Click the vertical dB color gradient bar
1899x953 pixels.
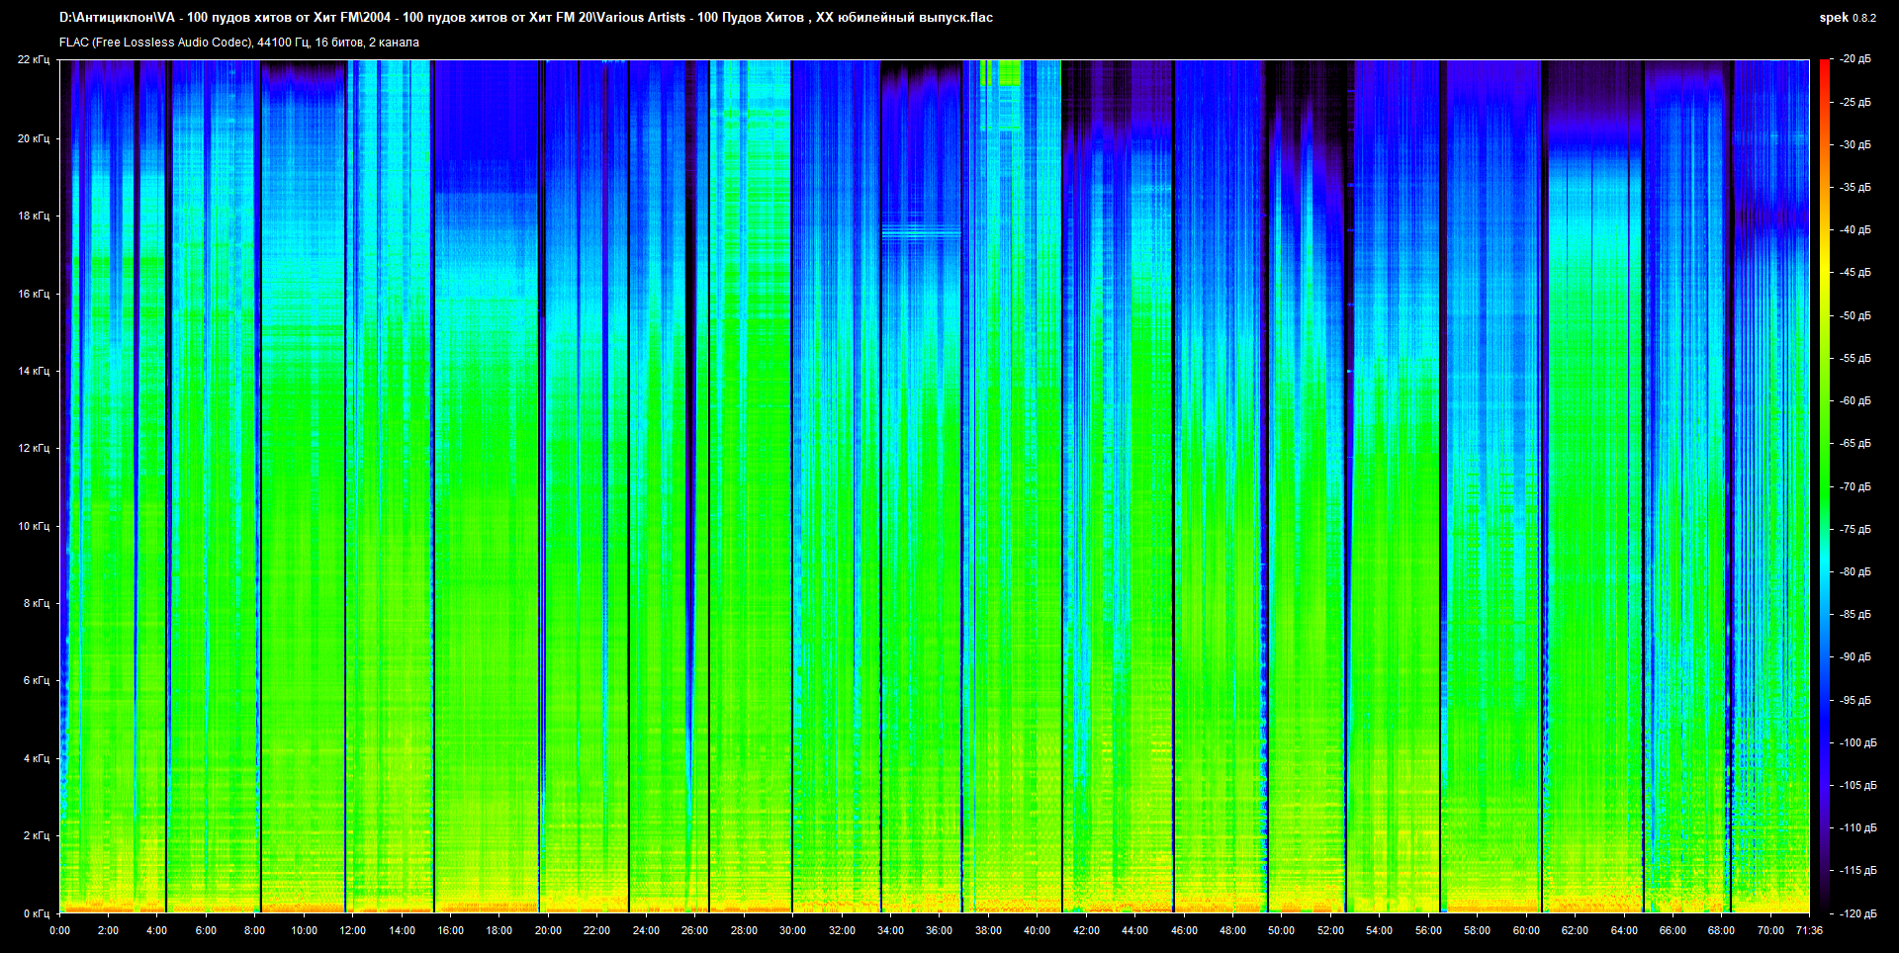(1824, 484)
